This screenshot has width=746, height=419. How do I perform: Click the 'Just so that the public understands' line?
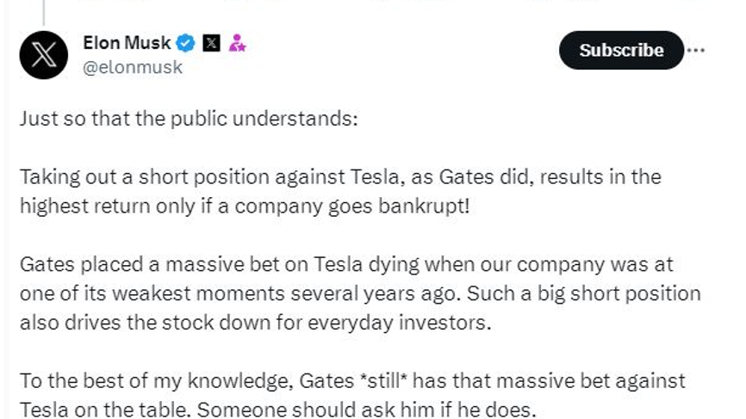(189, 119)
